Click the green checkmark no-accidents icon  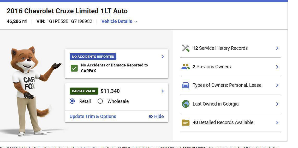(x=74, y=68)
